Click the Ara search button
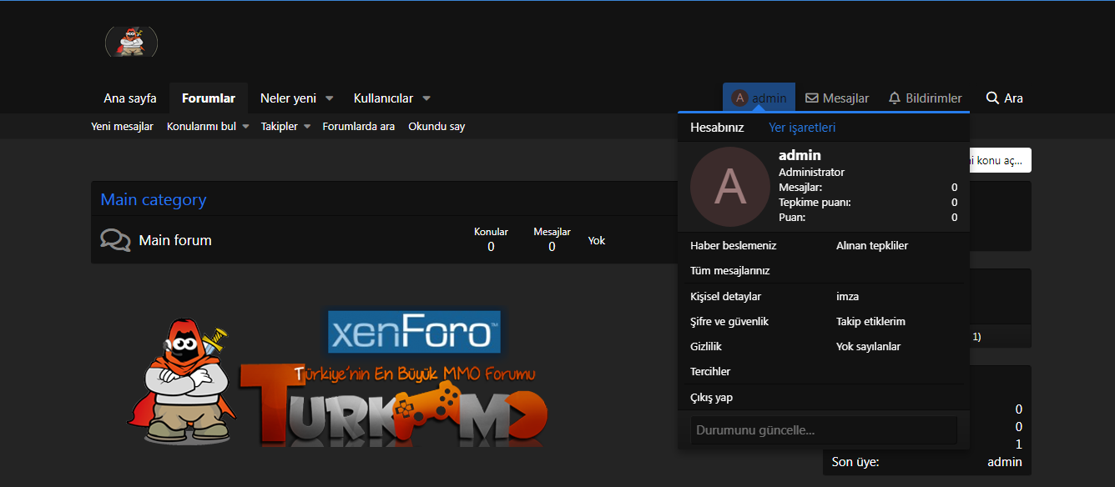The image size is (1115, 487). [x=1004, y=98]
